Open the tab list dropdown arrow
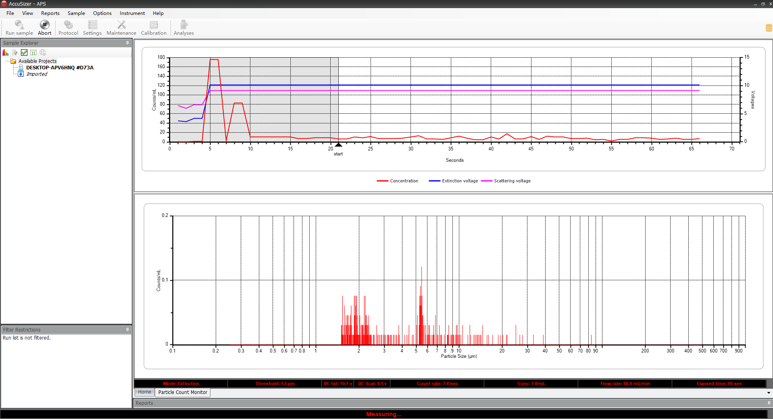 tap(769, 393)
